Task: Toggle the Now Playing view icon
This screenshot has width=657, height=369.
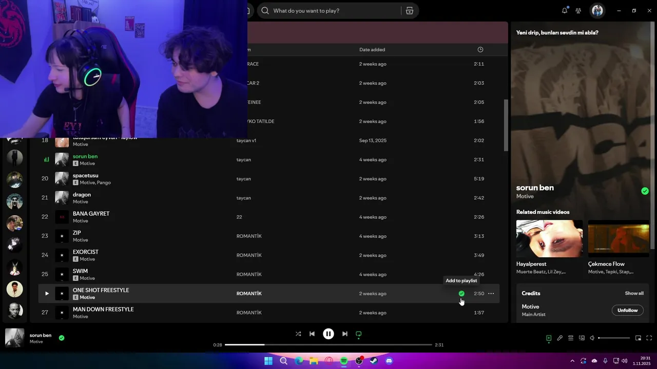Action: pyautogui.click(x=549, y=338)
